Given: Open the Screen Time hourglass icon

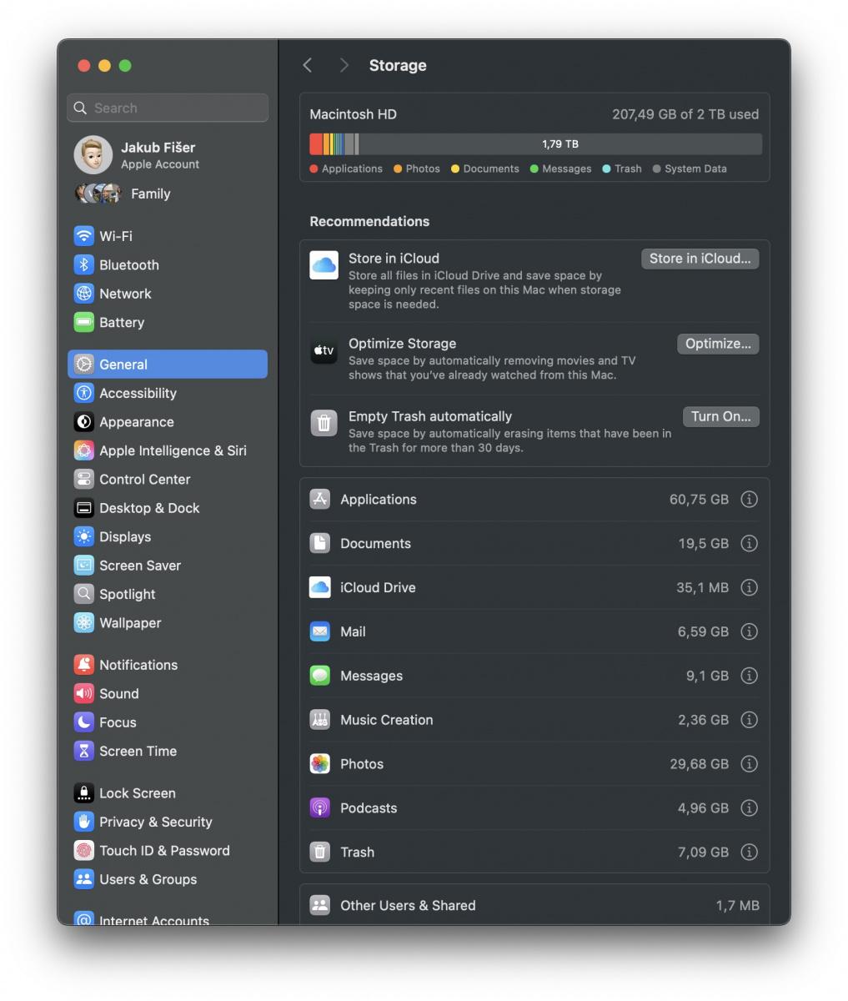Looking at the screenshot, I should point(83,751).
